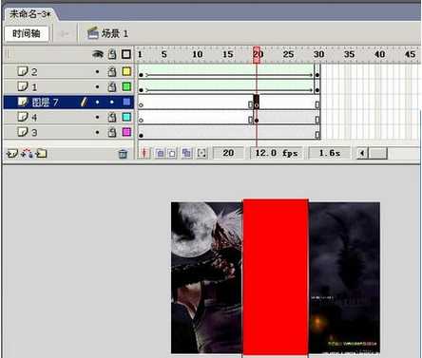The height and width of the screenshot is (358, 422).
Task: Click the Insert Layer icon
Action: (11, 154)
